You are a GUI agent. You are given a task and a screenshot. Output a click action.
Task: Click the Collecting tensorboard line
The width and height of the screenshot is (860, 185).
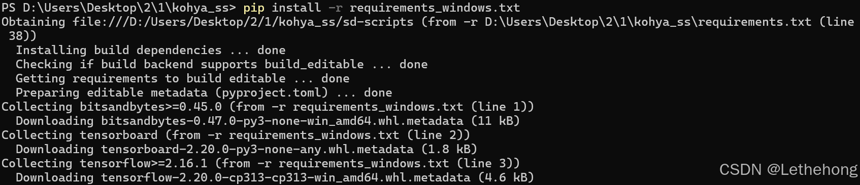pyautogui.click(x=236, y=135)
